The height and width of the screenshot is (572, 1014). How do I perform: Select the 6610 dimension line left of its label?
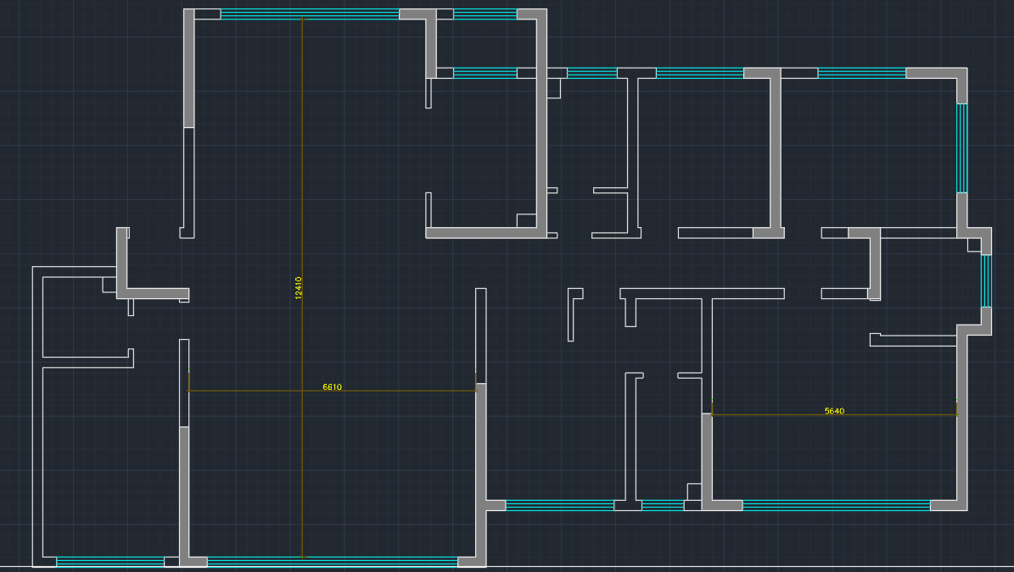point(255,391)
